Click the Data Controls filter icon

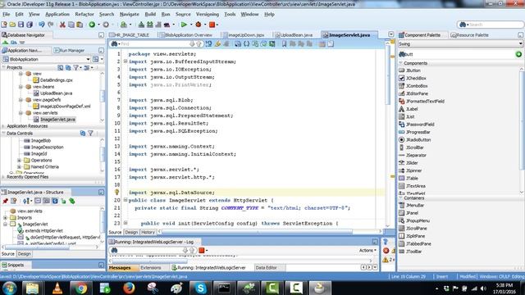click(91, 134)
